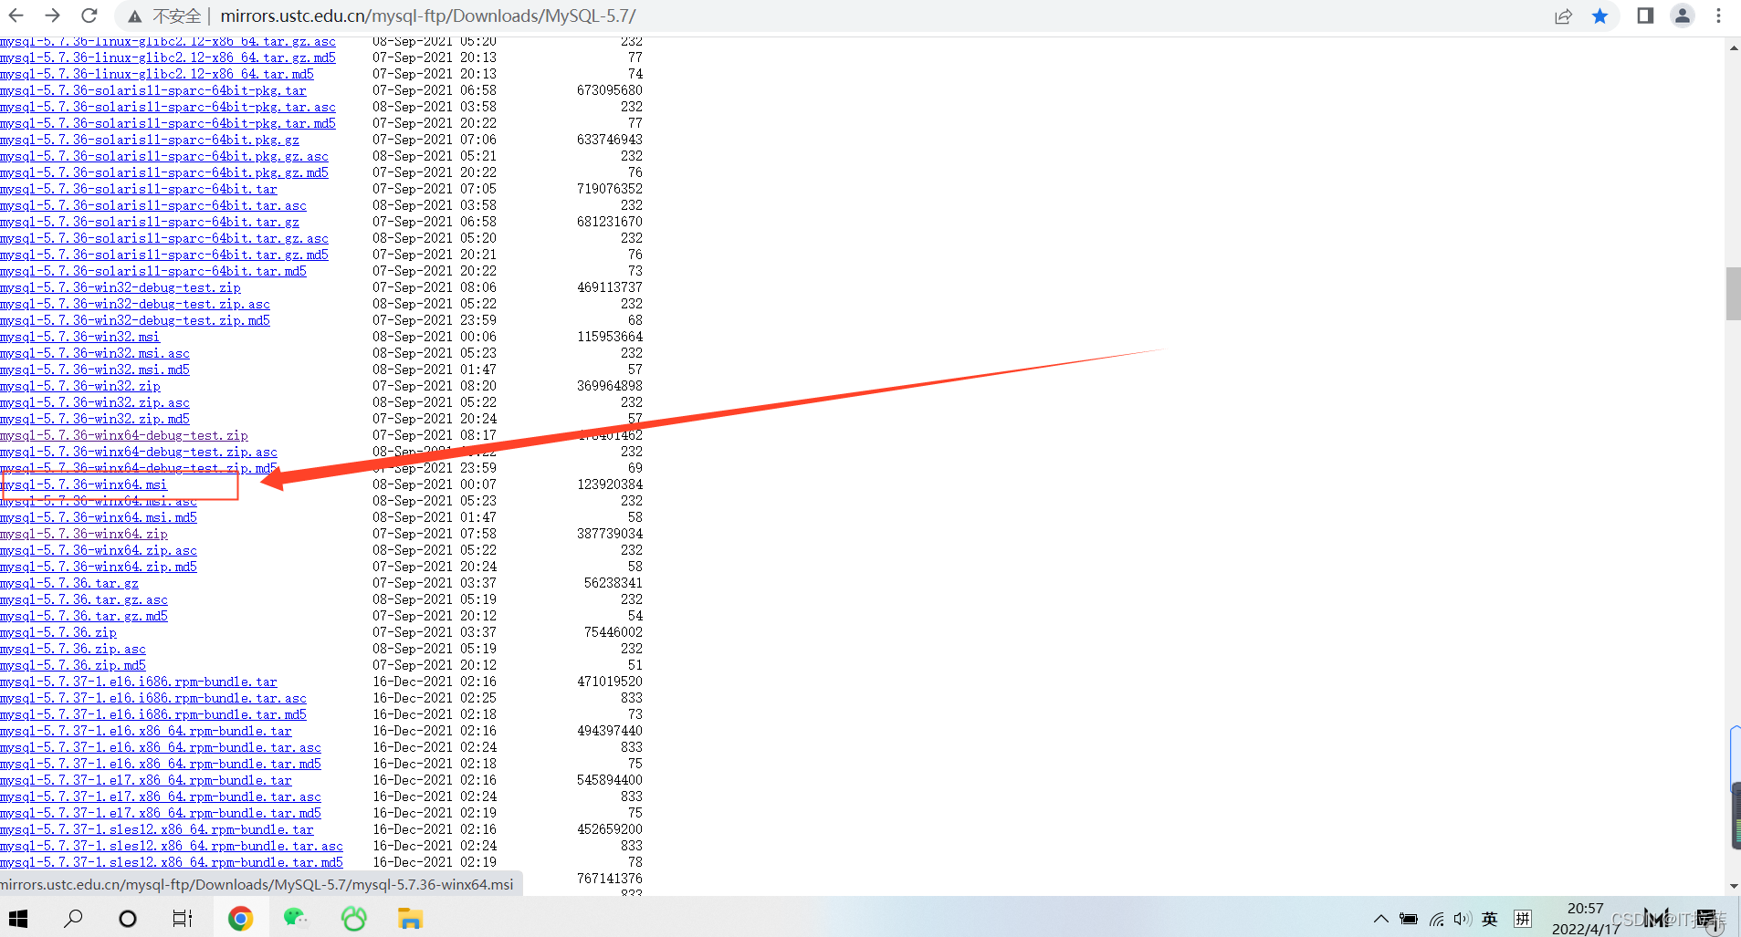
Task: Click the address bar URL
Action: coord(428,16)
